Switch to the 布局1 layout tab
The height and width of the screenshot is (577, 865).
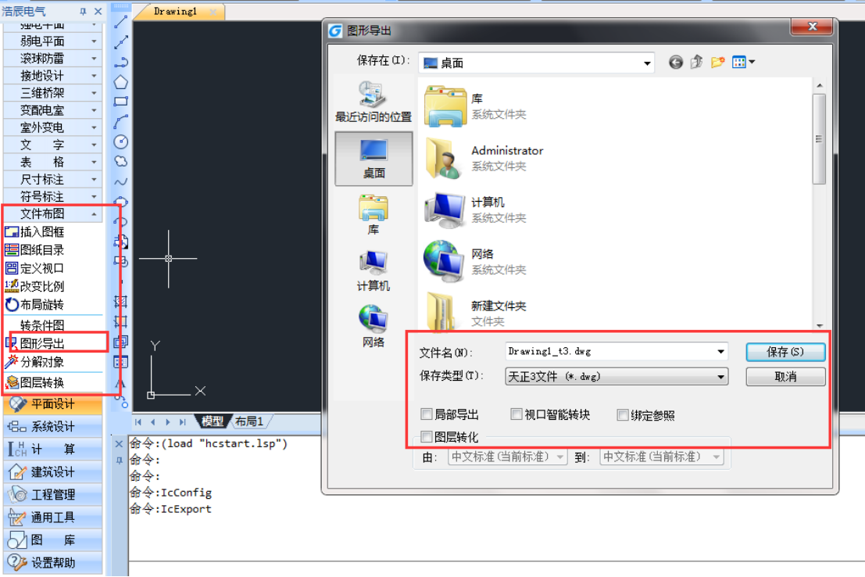pyautogui.click(x=248, y=421)
